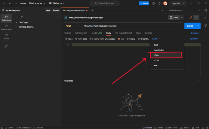The width and height of the screenshot is (209, 129).
Task: Create a new collection with plus icon
Action: (x=16, y=17)
